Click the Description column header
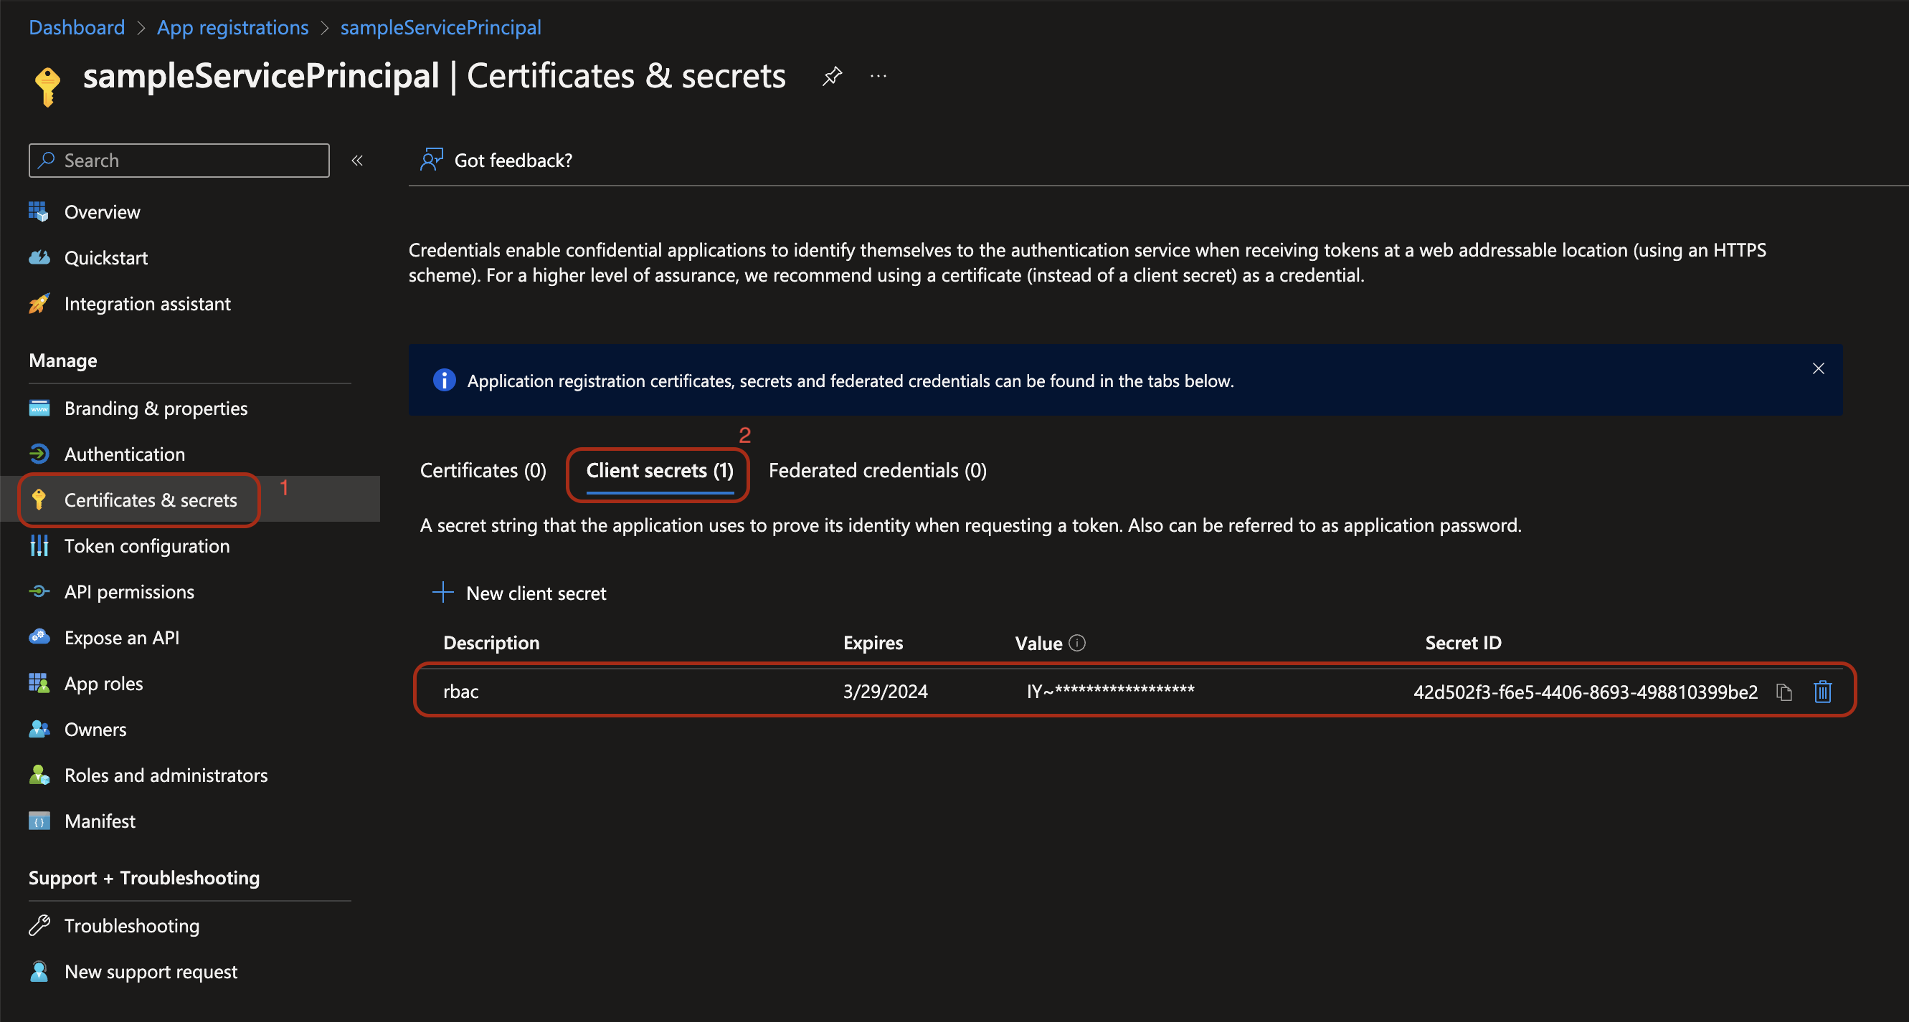Screen dimensions: 1909x1022 pos(491,643)
